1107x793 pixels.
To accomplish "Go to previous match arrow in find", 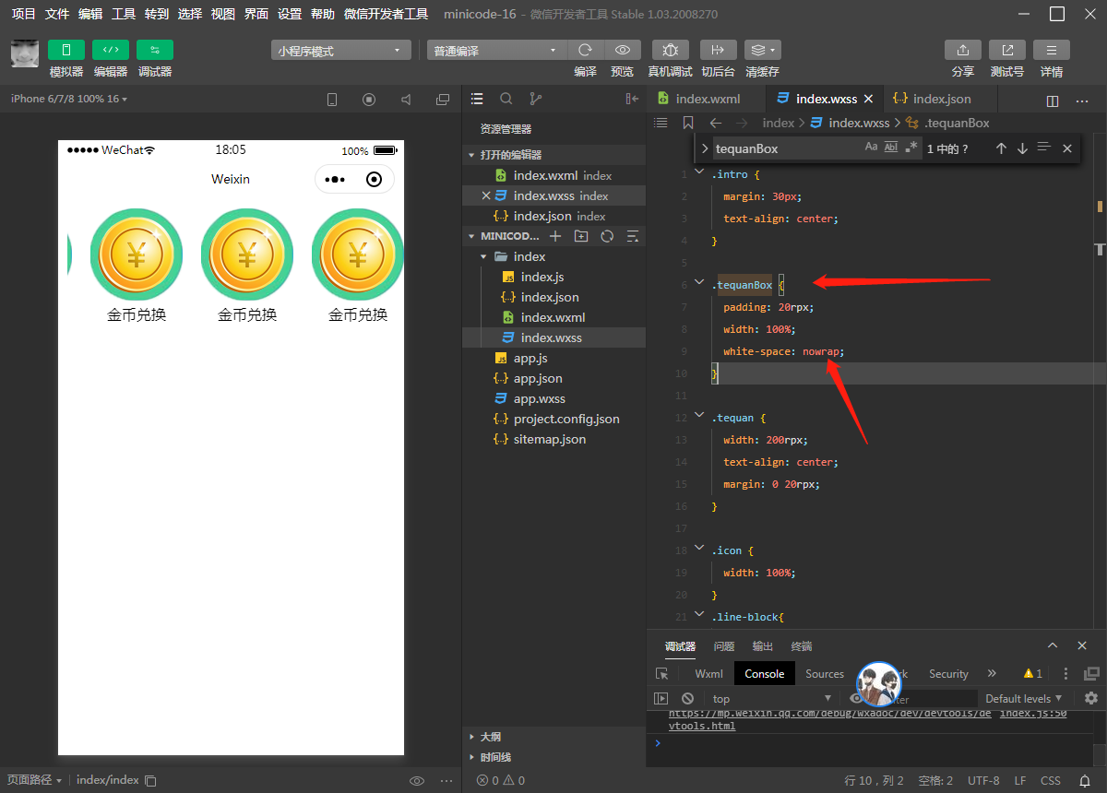I will (x=1001, y=148).
